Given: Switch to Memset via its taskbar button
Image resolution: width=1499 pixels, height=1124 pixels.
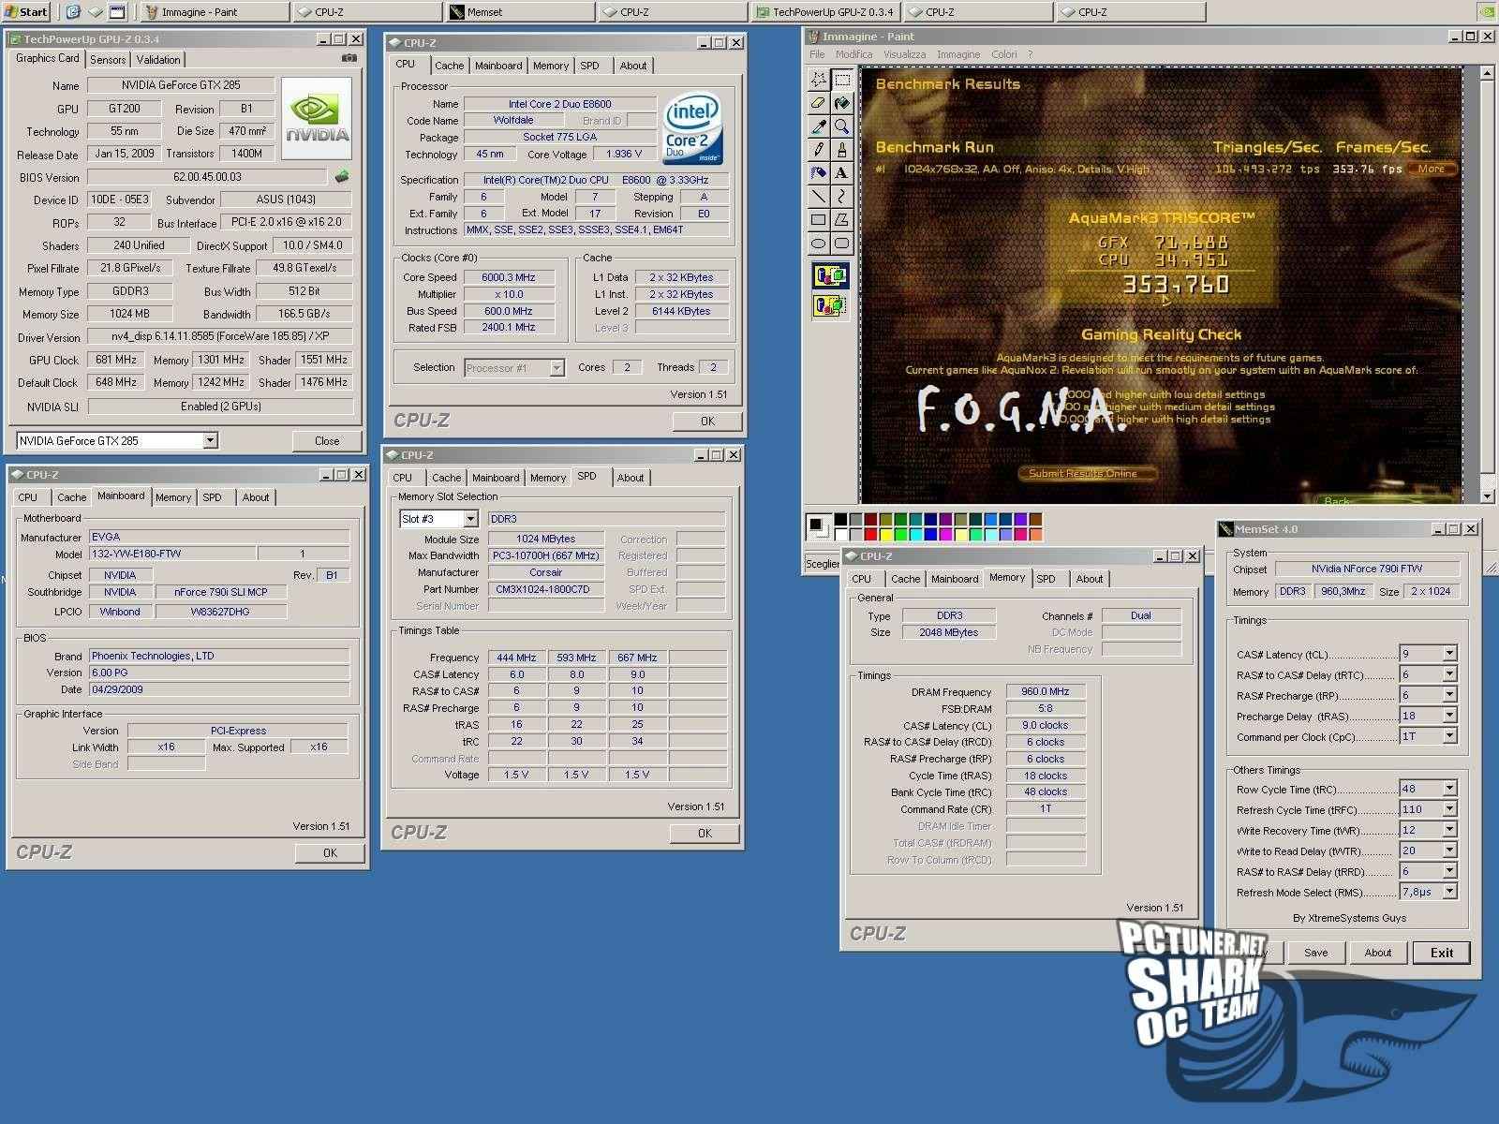Looking at the screenshot, I should [x=520, y=12].
